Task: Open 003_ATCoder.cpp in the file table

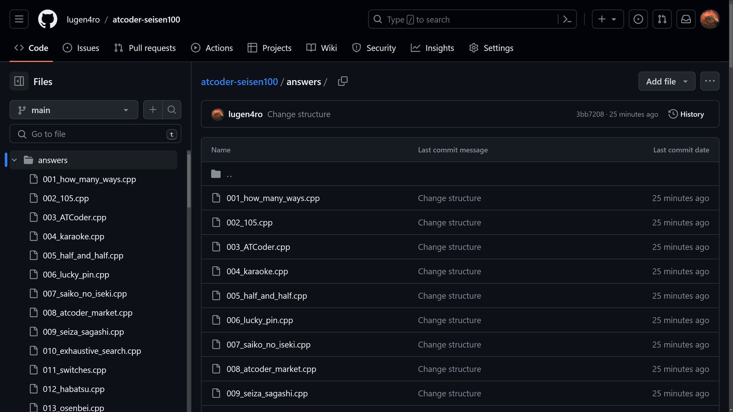Action: [258, 247]
